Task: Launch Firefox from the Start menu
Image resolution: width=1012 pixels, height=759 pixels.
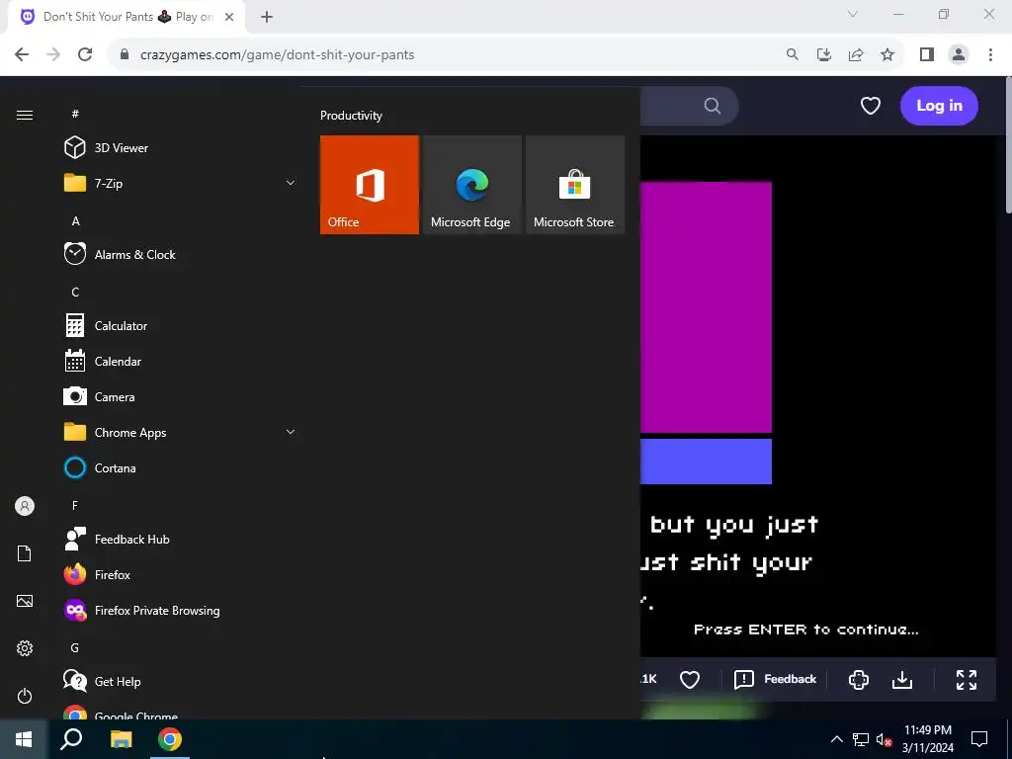Action: click(x=180, y=574)
